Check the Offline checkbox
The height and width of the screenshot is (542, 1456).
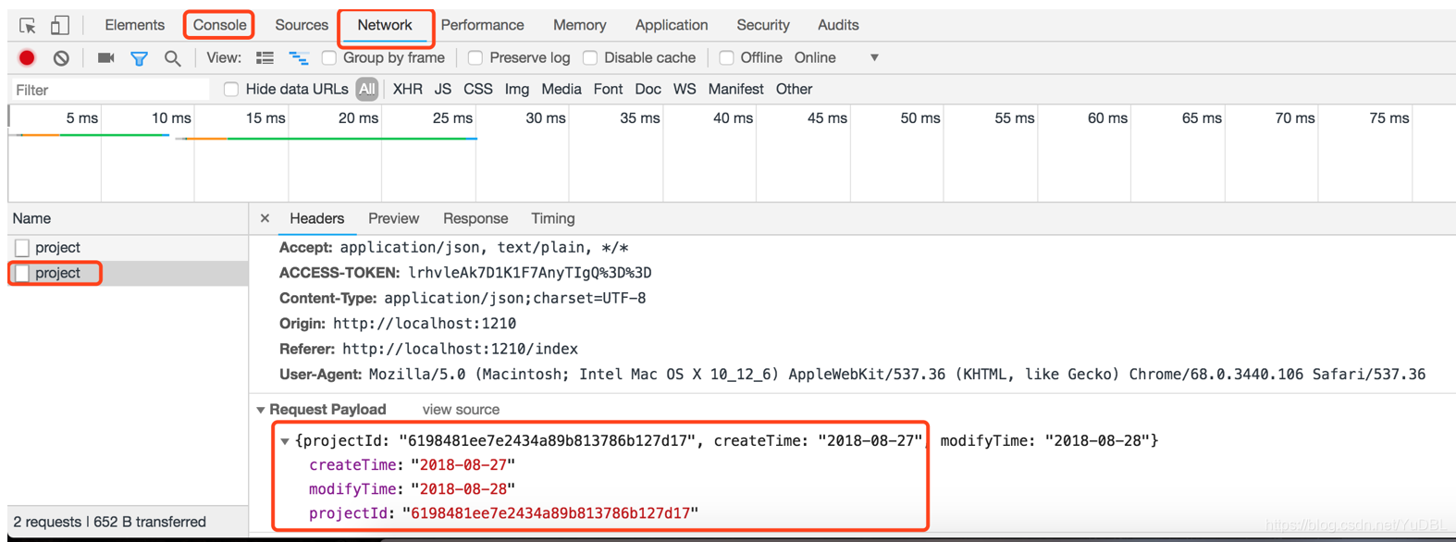pyautogui.click(x=727, y=57)
